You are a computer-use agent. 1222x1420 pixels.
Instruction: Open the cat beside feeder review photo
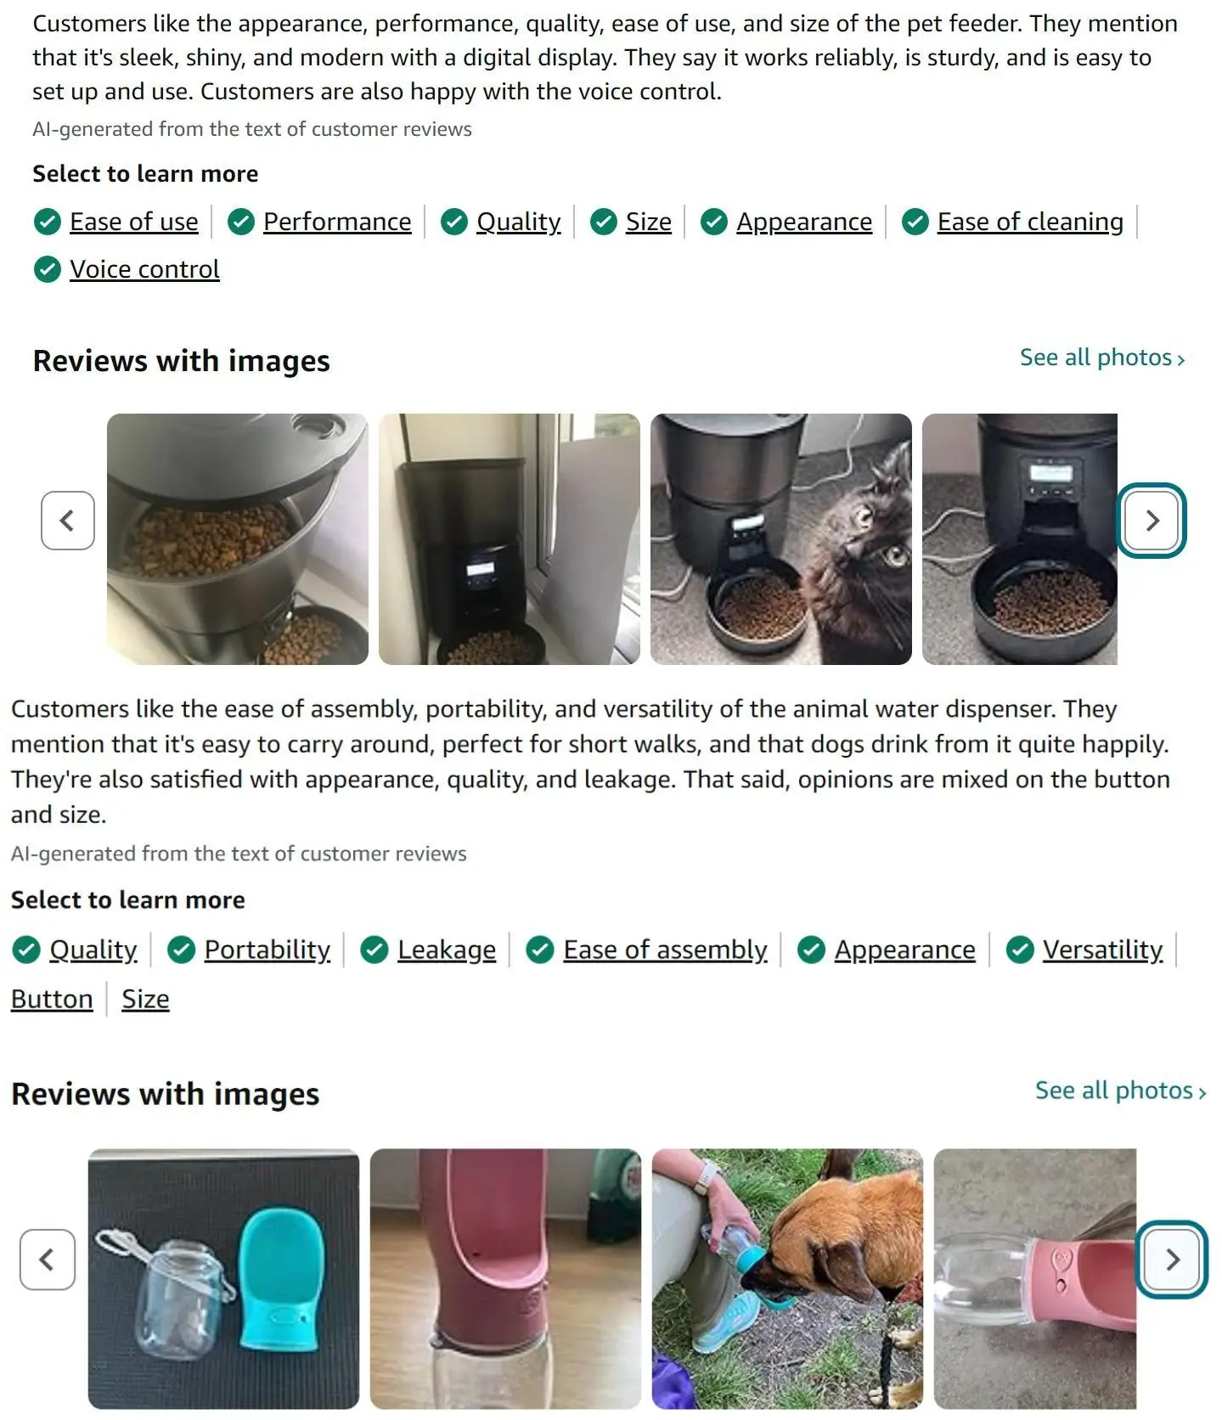click(781, 539)
